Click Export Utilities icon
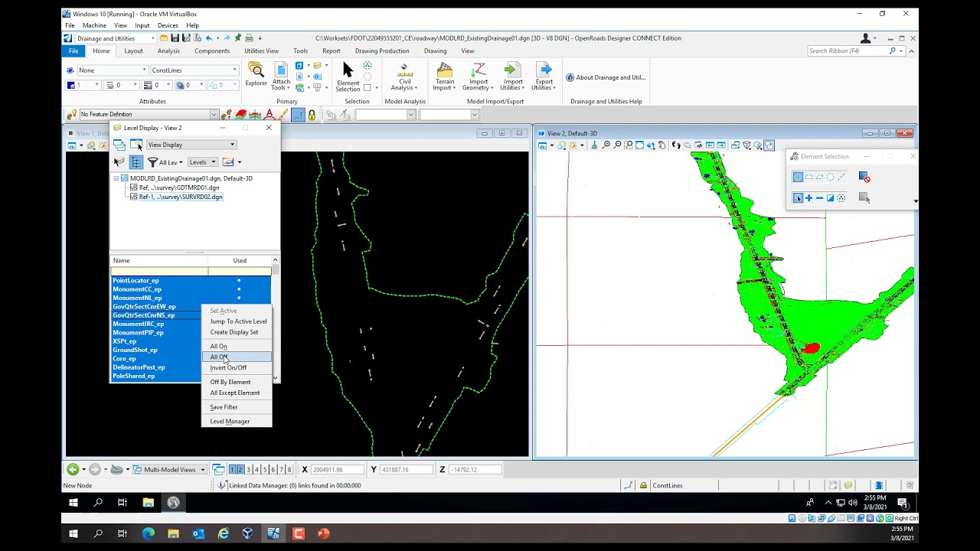 click(x=544, y=77)
